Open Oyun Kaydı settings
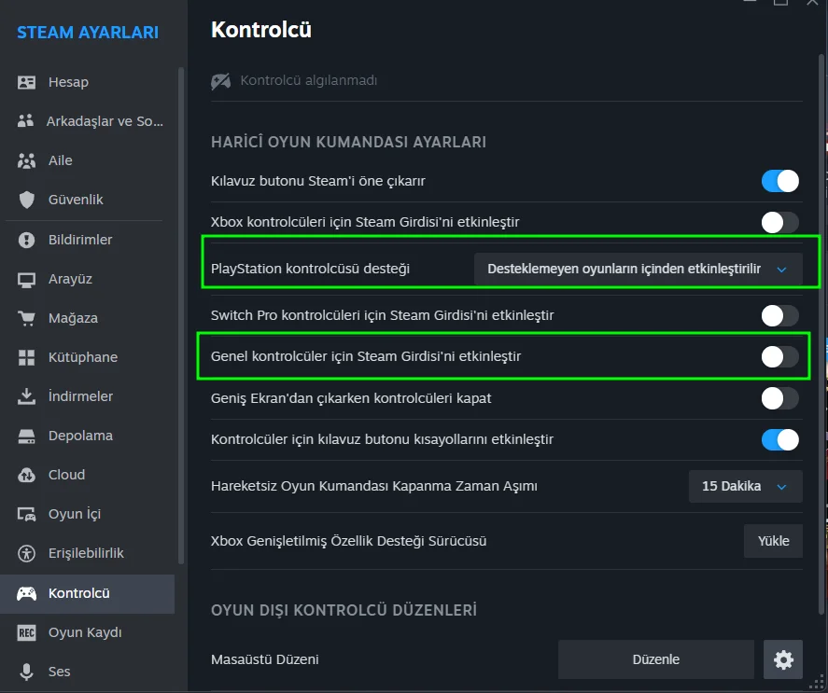The height and width of the screenshot is (693, 828). [x=87, y=632]
